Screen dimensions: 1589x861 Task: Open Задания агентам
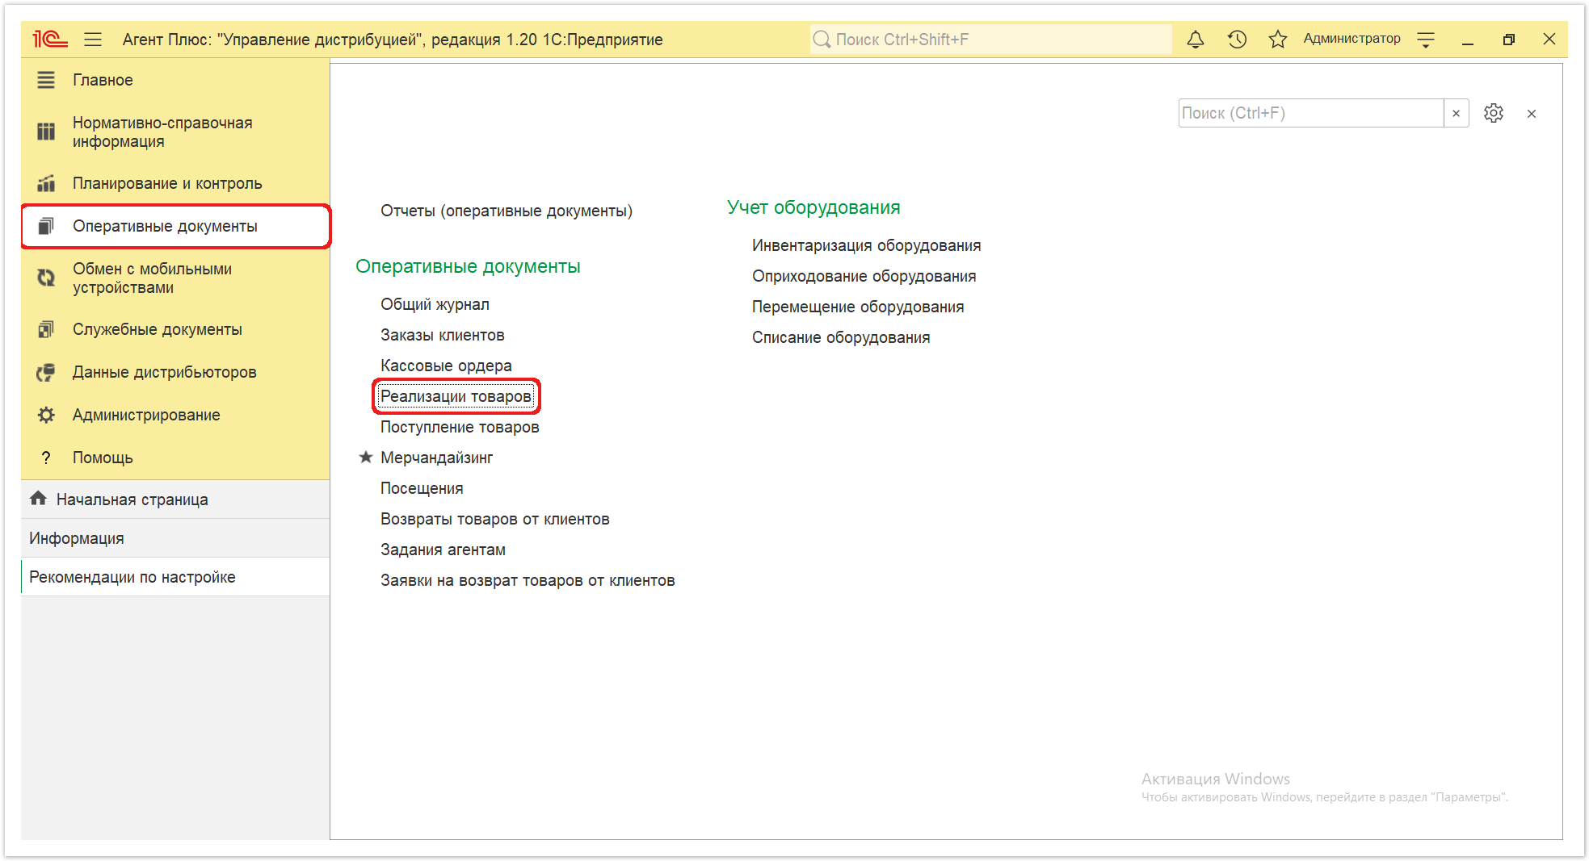[x=443, y=550]
